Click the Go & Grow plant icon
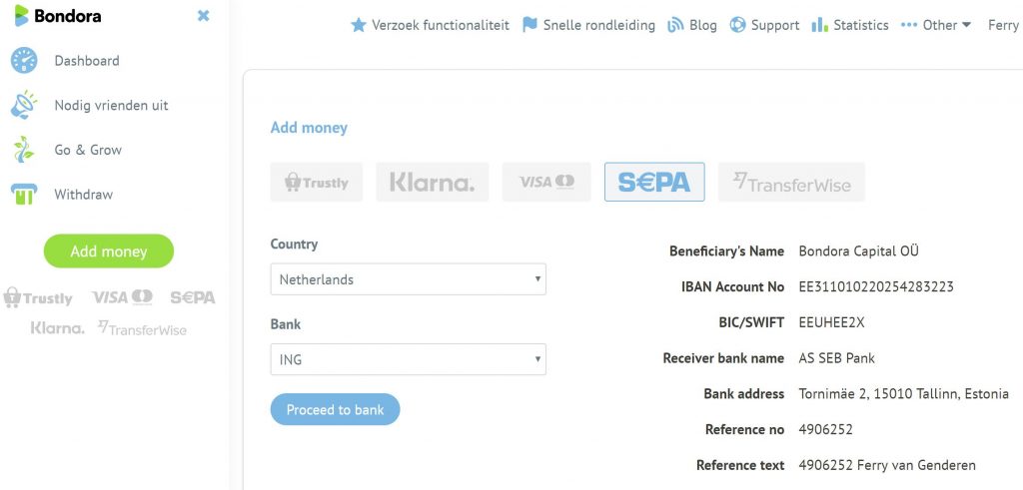 [x=24, y=150]
